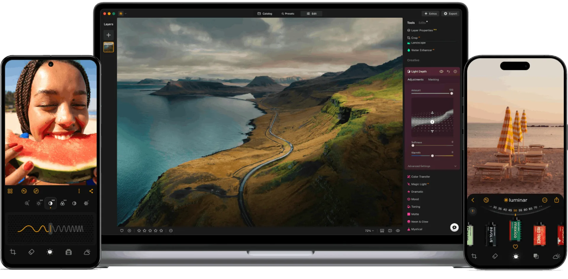Toggle before/after compare split icon

[390, 231]
